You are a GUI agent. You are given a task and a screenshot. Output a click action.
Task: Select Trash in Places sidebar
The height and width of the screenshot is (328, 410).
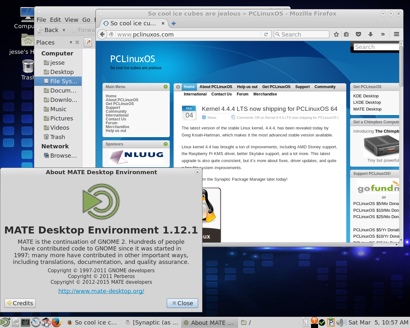click(58, 137)
